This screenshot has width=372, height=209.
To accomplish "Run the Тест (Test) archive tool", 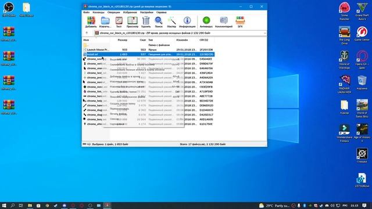I will pyautogui.click(x=119, y=22).
